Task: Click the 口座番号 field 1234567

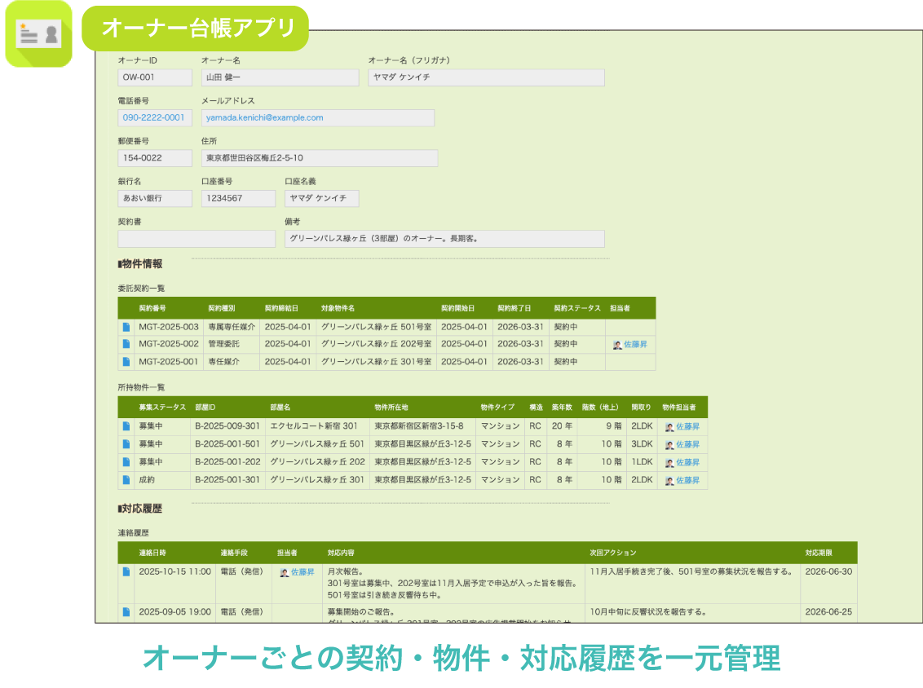Action: [238, 198]
